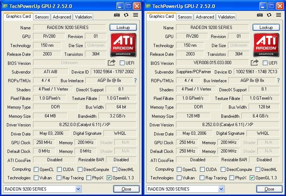The height and width of the screenshot is (196, 286).
Task: Toggle Ray Tracing checkbox in right window
Action: [202, 178]
